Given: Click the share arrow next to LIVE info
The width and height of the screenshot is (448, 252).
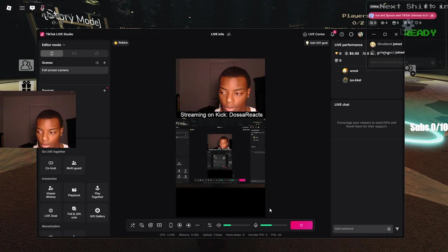Looking at the screenshot, I should pos(229,34).
